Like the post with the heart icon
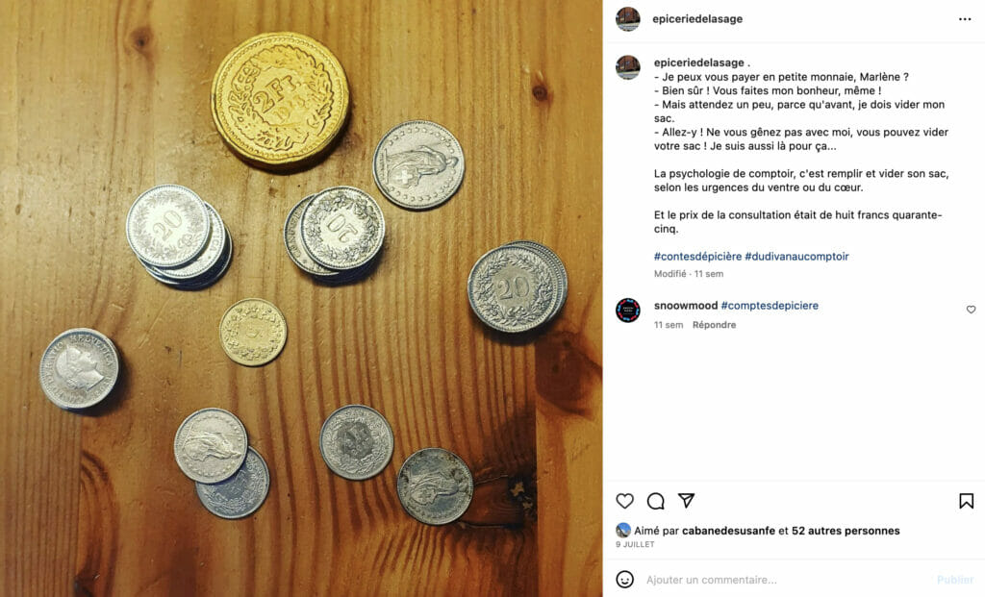The width and height of the screenshot is (985, 597). (624, 501)
